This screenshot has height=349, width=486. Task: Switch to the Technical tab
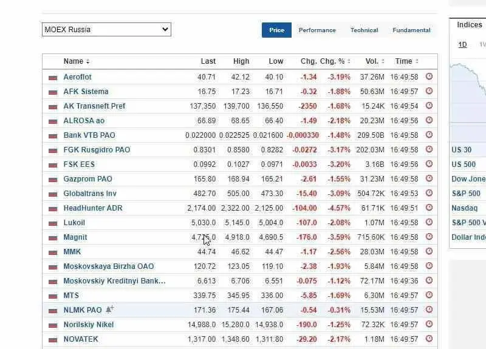coord(364,30)
